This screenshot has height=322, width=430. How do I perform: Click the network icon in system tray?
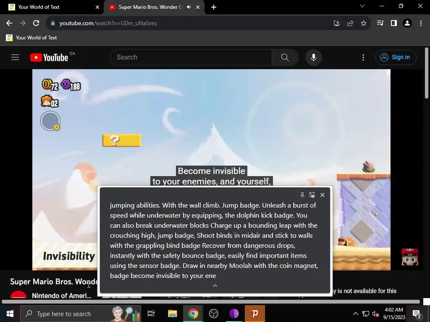point(366,314)
